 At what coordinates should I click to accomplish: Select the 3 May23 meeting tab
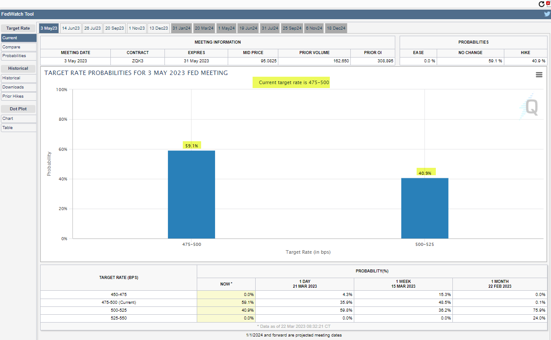tap(49, 28)
